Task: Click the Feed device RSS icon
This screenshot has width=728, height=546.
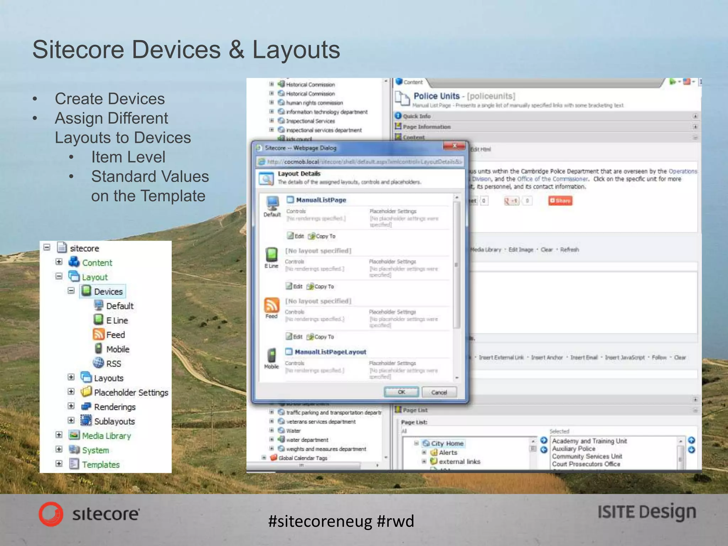Action: click(271, 305)
